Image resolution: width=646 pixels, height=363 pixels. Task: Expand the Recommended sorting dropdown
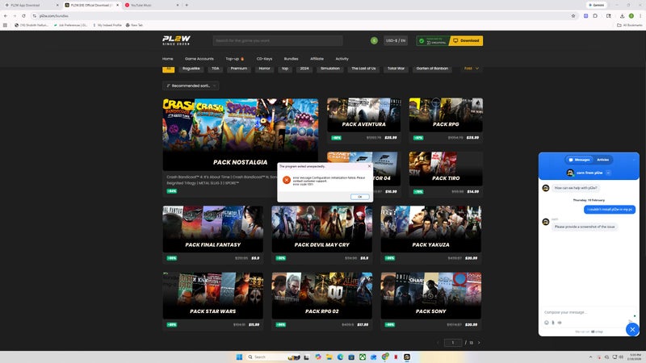[x=190, y=85]
